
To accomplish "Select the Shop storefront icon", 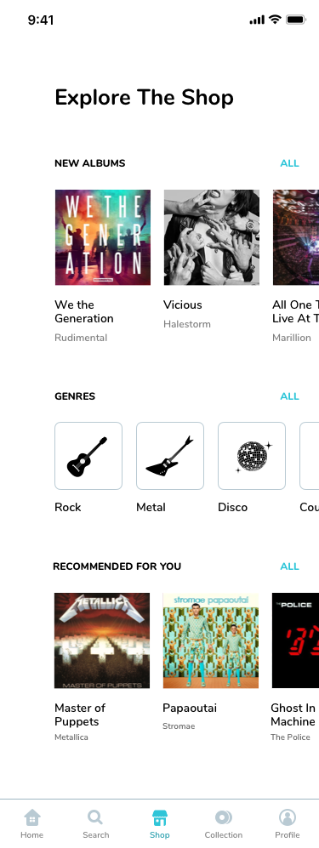I will tap(160, 817).
